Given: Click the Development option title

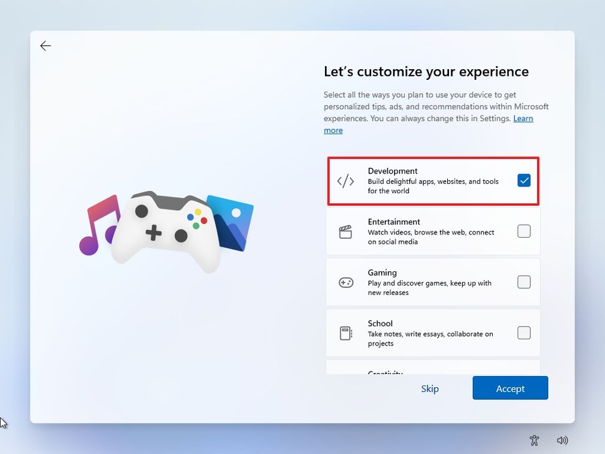Looking at the screenshot, I should click(x=392, y=171).
